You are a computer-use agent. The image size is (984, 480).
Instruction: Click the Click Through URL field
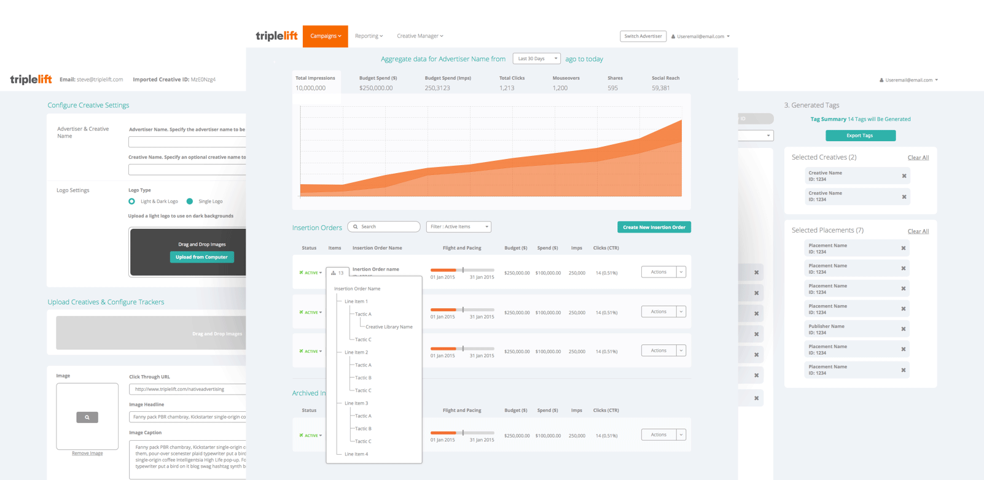(x=187, y=389)
